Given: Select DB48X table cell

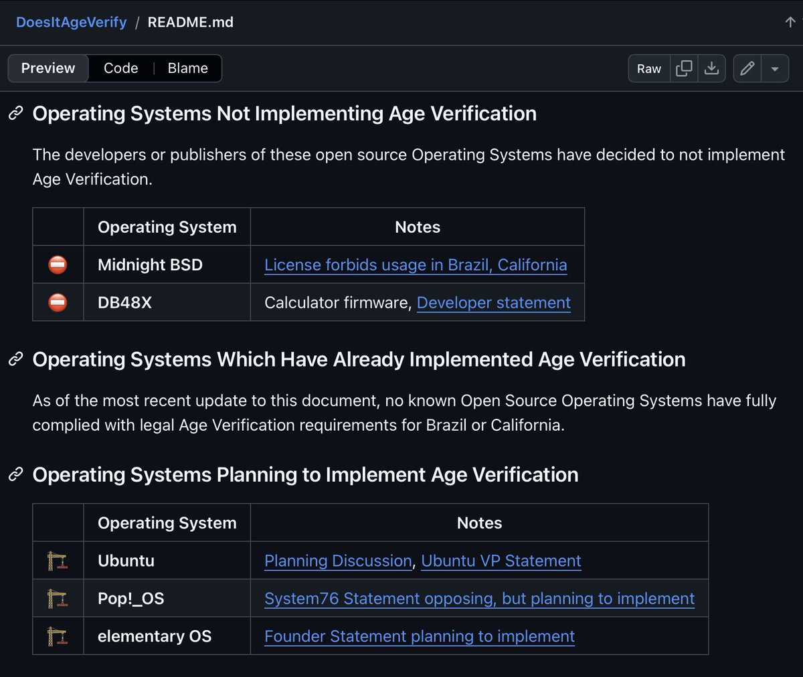Looking at the screenshot, I should (167, 302).
